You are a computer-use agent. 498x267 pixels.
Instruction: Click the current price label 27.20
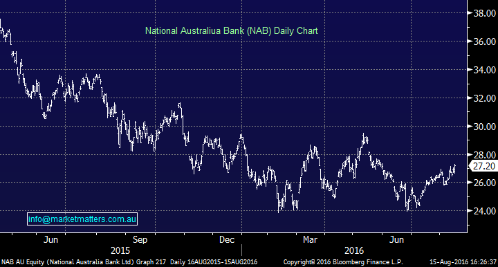click(483, 166)
